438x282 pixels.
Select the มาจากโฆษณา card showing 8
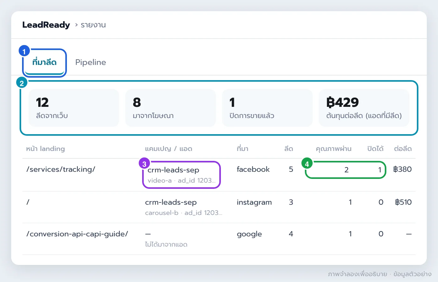coord(170,108)
